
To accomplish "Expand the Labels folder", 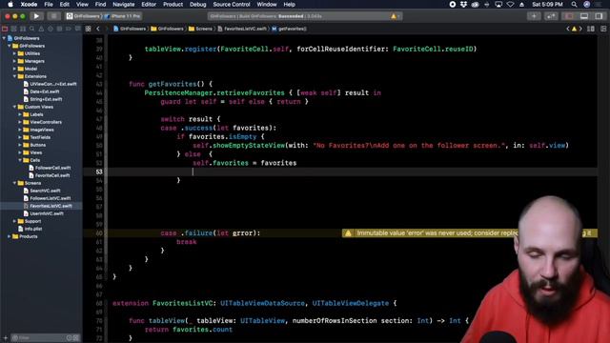I will [x=20, y=114].
